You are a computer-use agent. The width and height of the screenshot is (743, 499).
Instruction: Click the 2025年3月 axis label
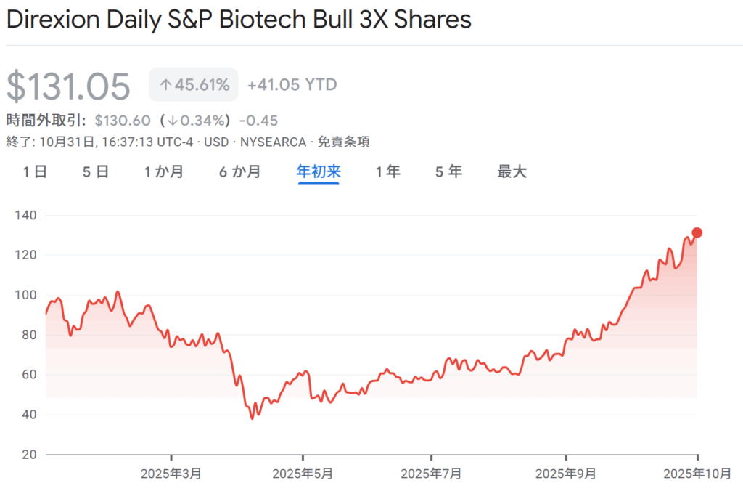(171, 474)
